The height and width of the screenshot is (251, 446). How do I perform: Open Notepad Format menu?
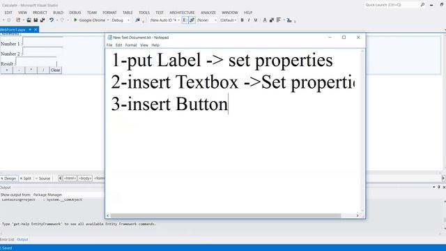(131, 45)
